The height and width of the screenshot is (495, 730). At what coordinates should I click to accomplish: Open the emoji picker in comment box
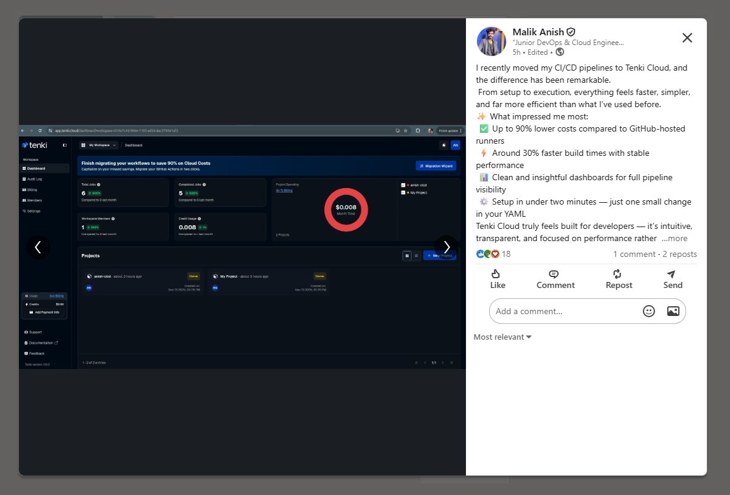click(648, 311)
